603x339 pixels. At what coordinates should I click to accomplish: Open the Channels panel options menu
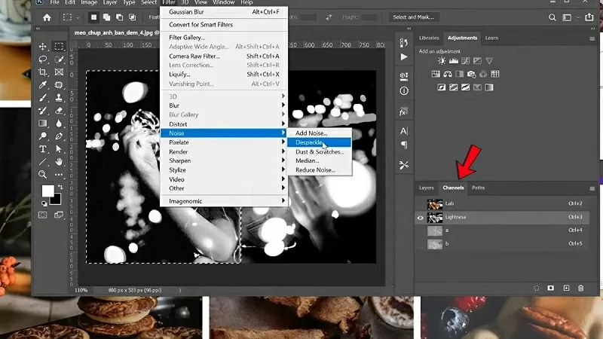[590, 188]
